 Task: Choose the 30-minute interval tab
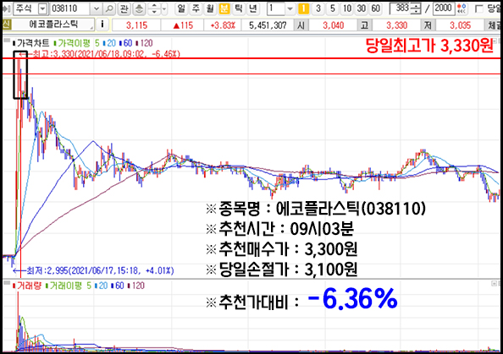point(362,8)
